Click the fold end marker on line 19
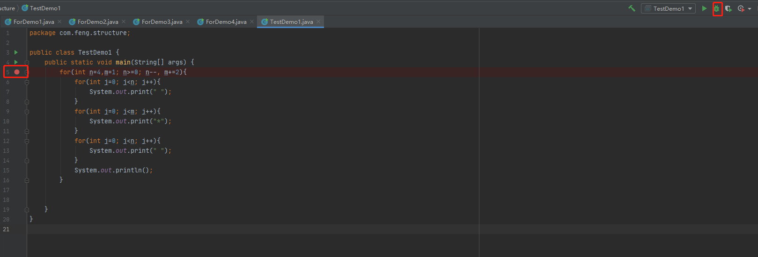 point(27,210)
